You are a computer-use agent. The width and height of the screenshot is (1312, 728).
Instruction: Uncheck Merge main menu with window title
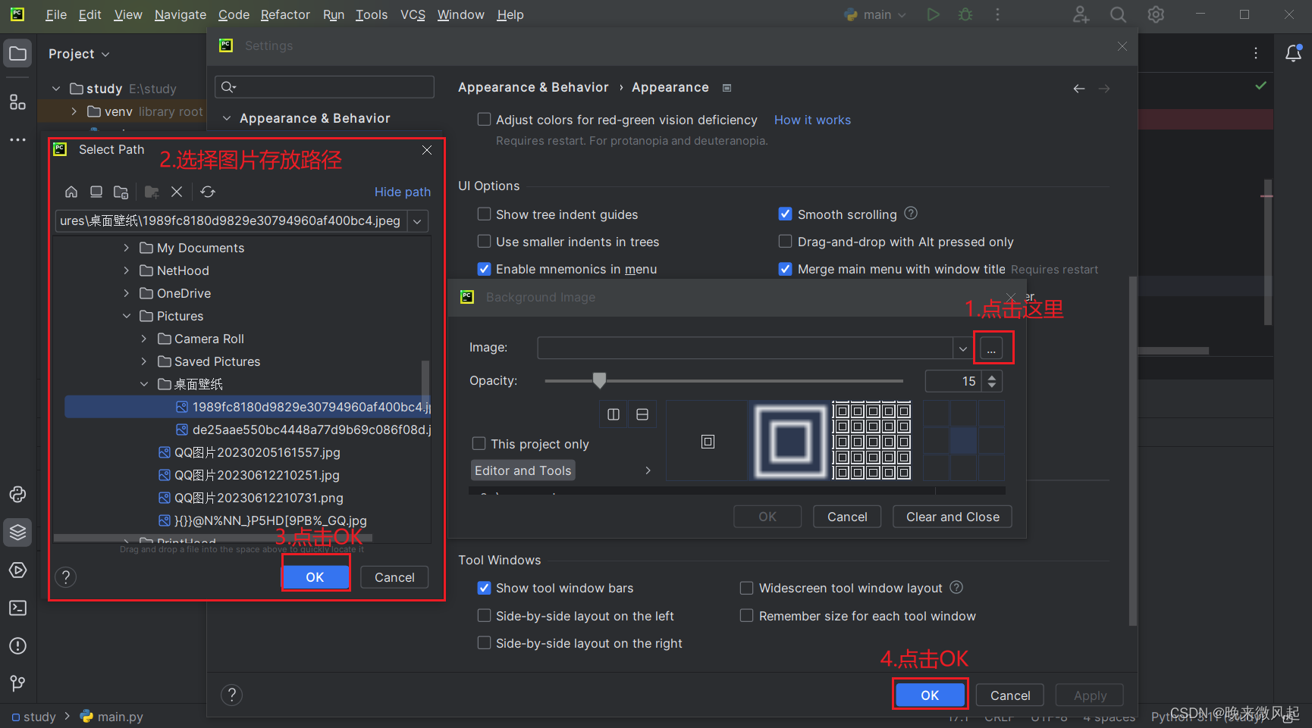786,268
